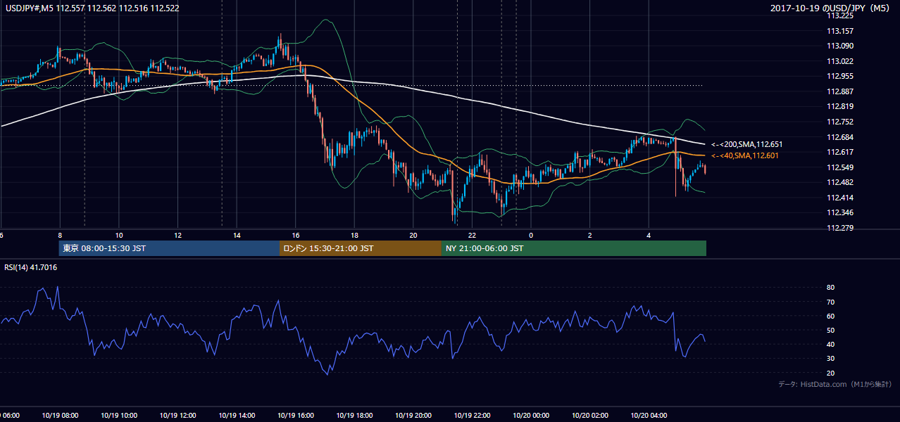The width and height of the screenshot is (900, 422).
Task: Click hour tick 16 on price chart axis
Action: point(295,235)
